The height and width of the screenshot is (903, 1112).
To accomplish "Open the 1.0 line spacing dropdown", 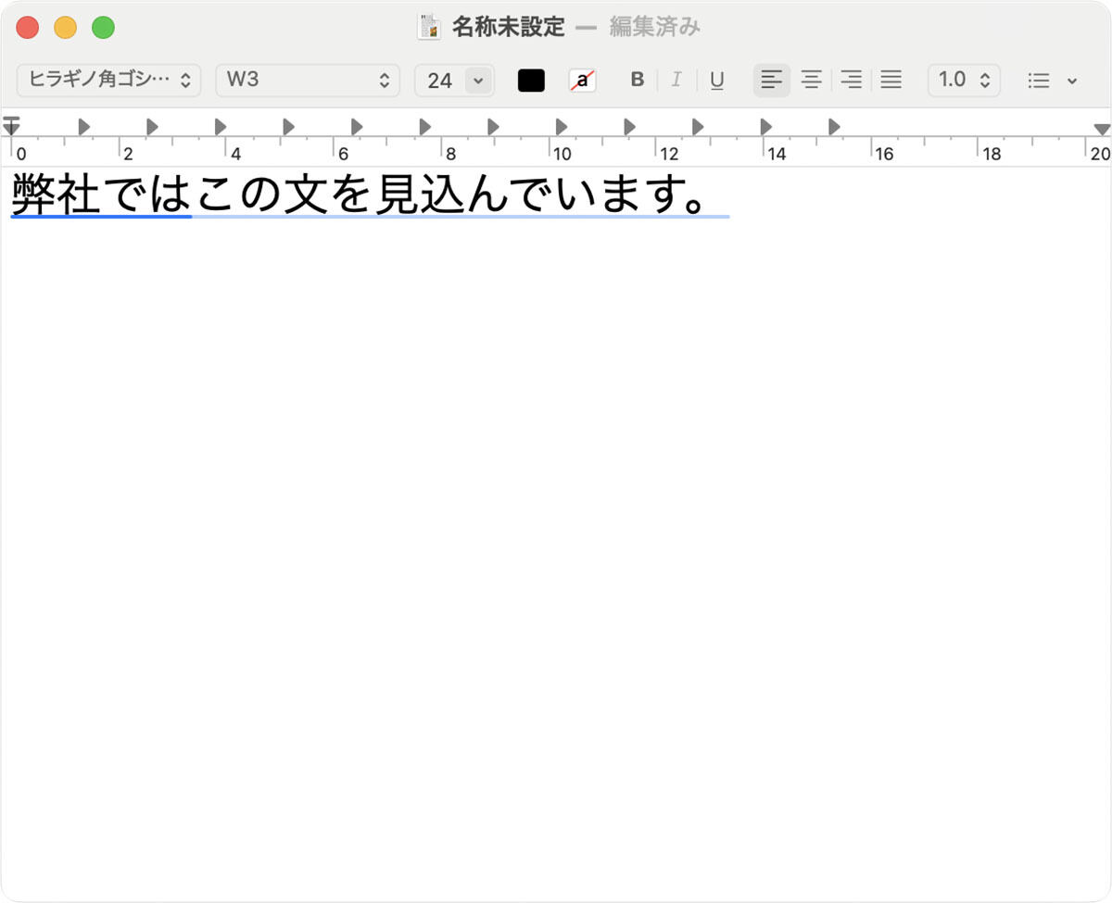I will pyautogui.click(x=964, y=80).
